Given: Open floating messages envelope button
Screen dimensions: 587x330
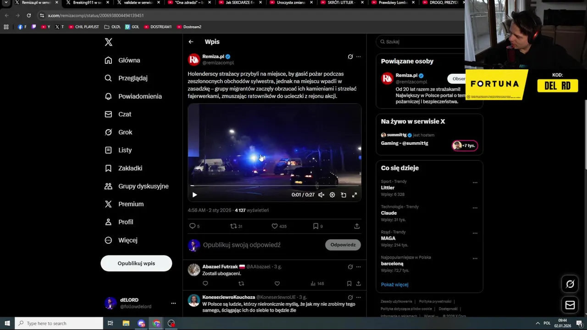Looking at the screenshot, I should (x=570, y=305).
